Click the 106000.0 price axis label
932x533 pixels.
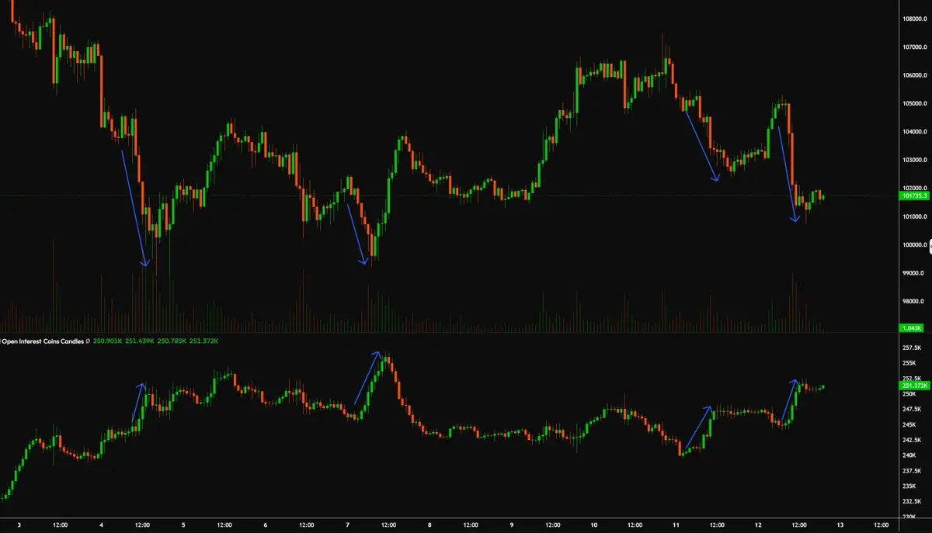pos(915,75)
